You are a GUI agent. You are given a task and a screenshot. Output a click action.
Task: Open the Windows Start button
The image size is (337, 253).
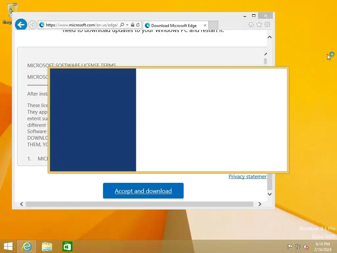(x=8, y=246)
